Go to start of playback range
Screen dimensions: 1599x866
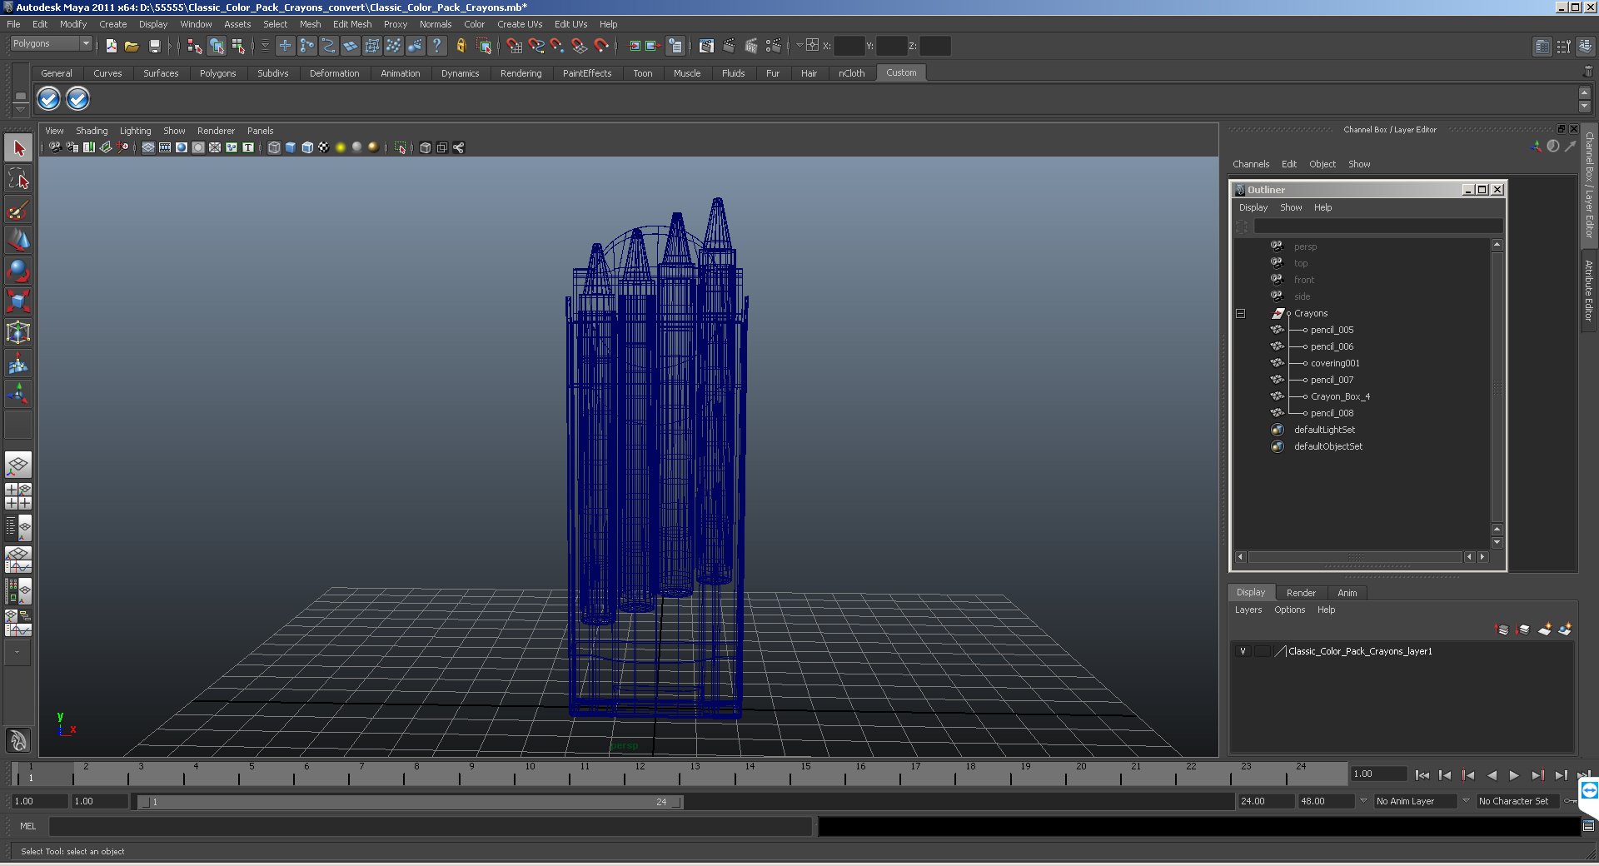tap(1422, 775)
